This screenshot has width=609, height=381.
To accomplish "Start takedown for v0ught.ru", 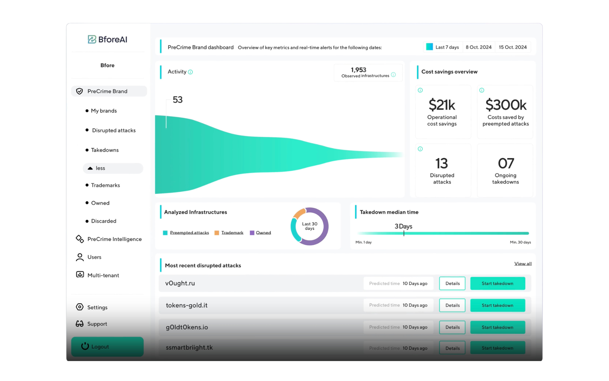I will (497, 283).
